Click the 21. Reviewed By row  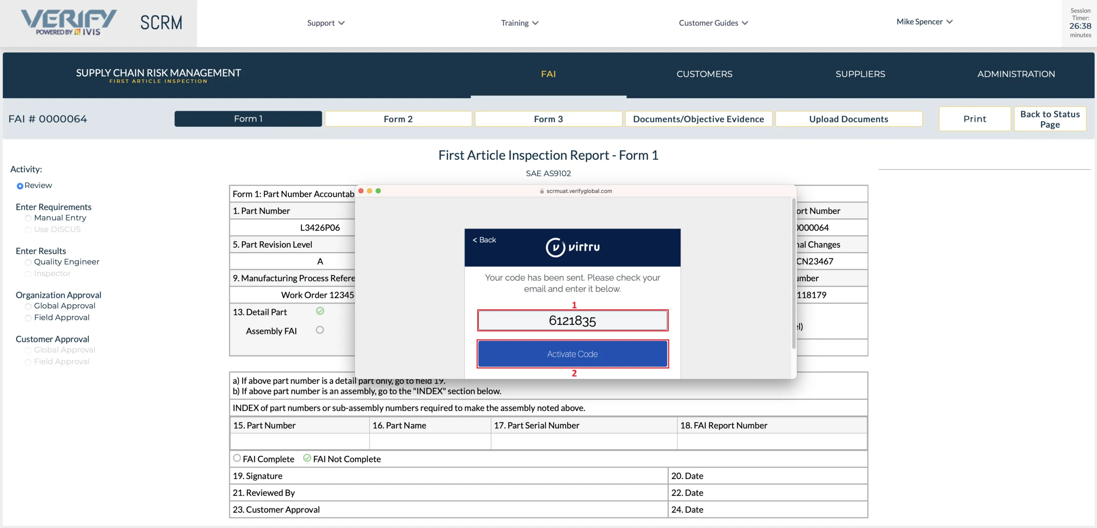coord(449,492)
